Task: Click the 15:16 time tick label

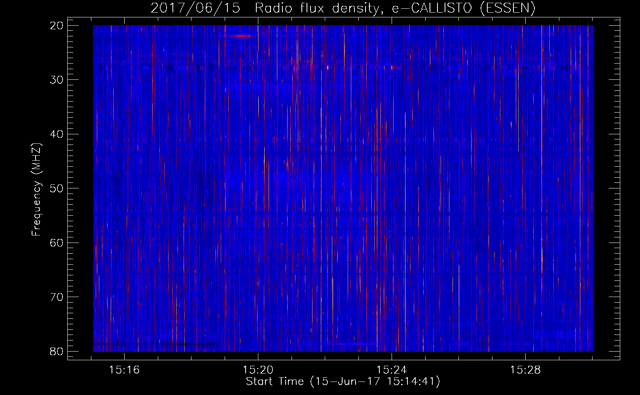Action: click(125, 370)
